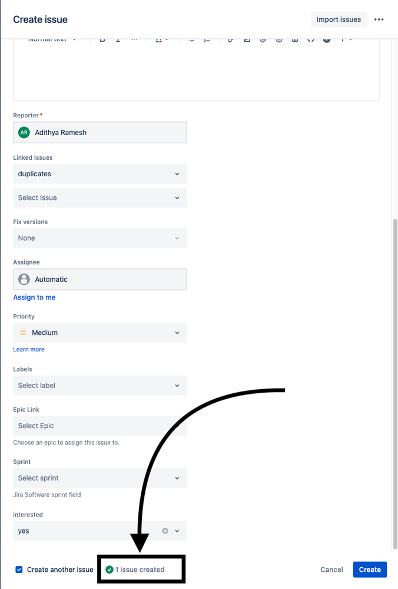Mention a user with the @ icon
398x589 pixels.
[x=263, y=40]
